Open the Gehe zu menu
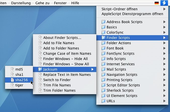Viewport: 170px width, 112px height. coord(42,3)
